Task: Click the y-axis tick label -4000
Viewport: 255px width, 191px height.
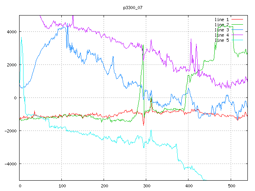Action: [x=10, y=164]
